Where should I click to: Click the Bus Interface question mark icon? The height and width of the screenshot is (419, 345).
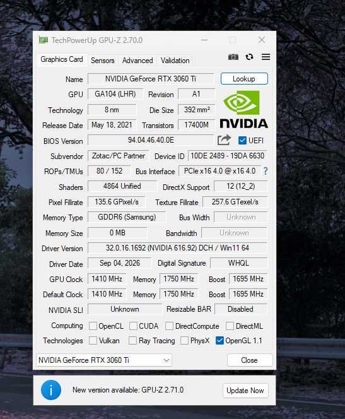click(265, 171)
